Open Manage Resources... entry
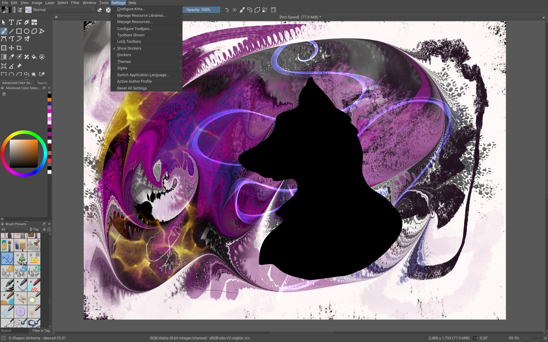Viewport: 548px width, 342px height. tap(146, 22)
